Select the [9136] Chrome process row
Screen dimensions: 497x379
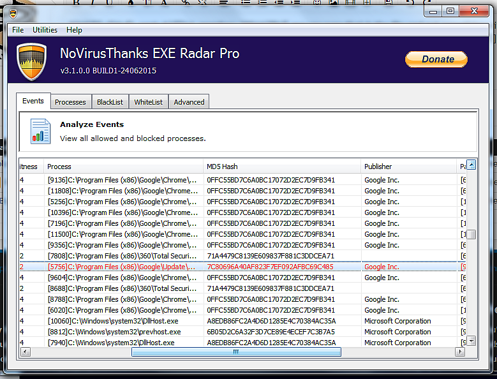tap(242, 180)
